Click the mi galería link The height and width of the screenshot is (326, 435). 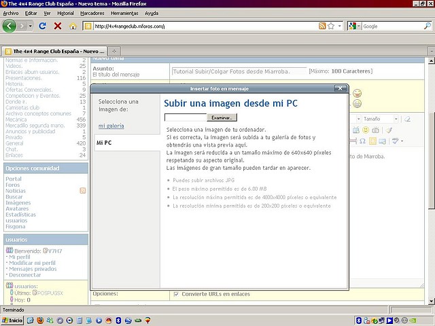(111, 126)
